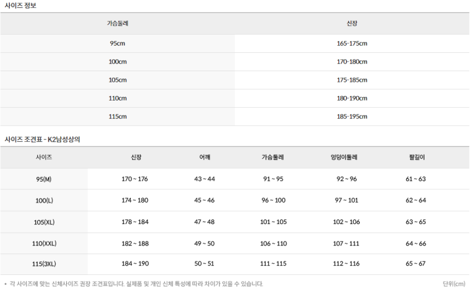The height and width of the screenshot is (292, 471).
Task: Select the 95(M) size row label
Action: click(x=44, y=180)
